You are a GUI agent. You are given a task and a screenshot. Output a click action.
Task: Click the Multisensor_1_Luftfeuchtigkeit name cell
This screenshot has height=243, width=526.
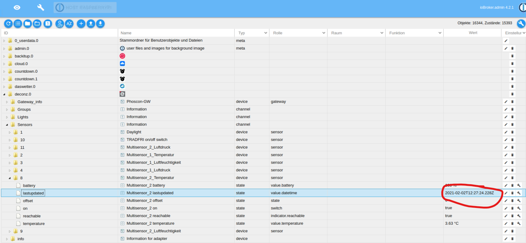click(x=176, y=162)
